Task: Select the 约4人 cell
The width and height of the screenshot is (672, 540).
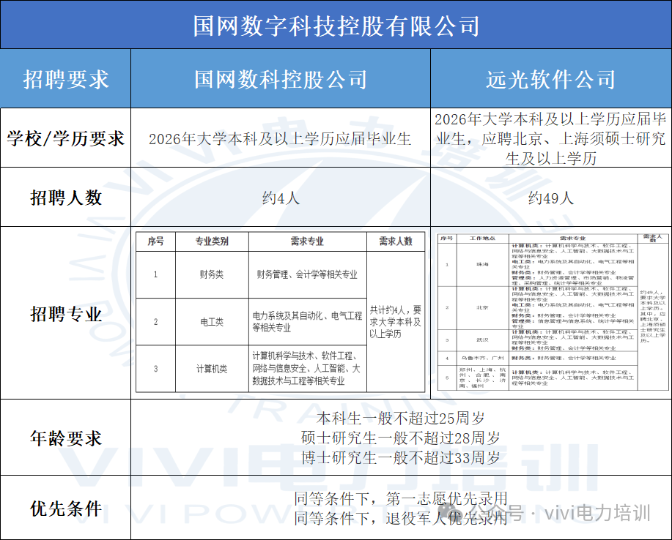Action: (280, 198)
